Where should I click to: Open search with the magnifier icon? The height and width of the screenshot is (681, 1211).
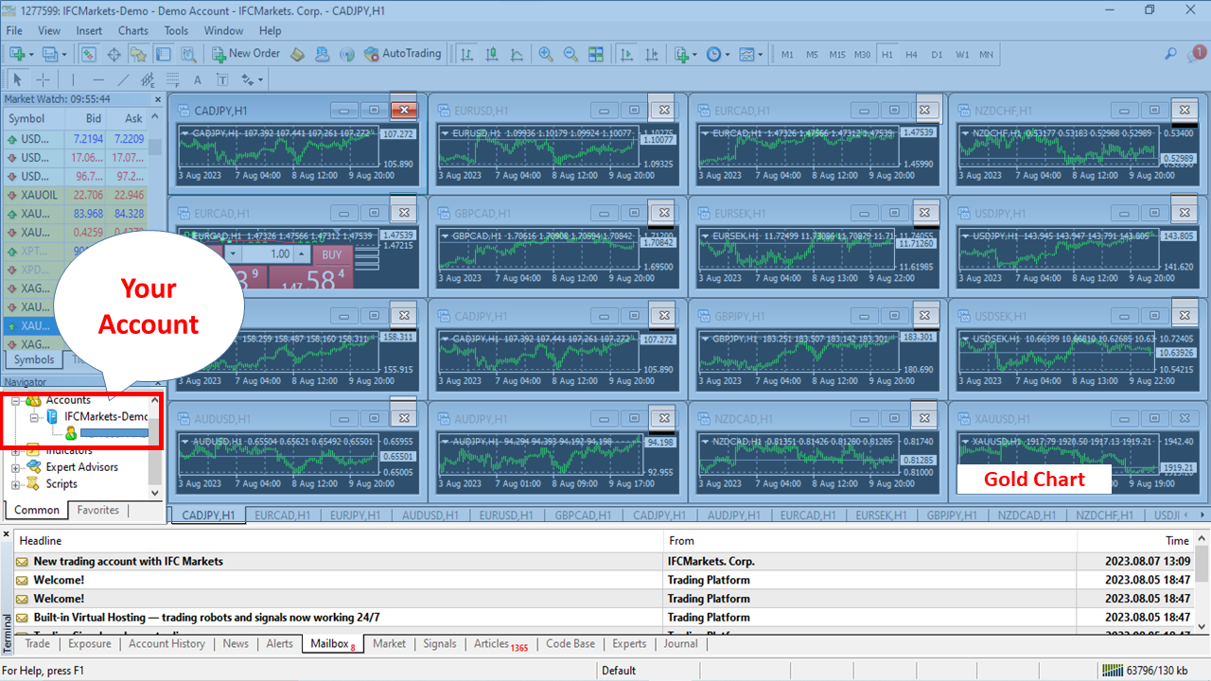coord(1170,54)
